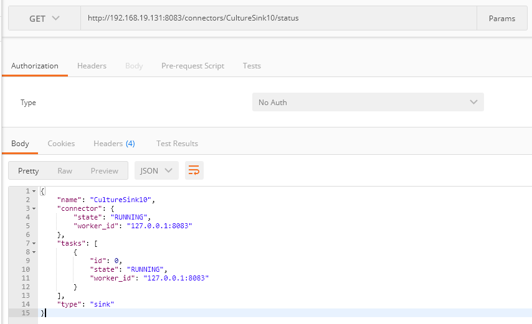The image size is (532, 324).
Task: Open the GET method dropdown
Action: (x=44, y=18)
